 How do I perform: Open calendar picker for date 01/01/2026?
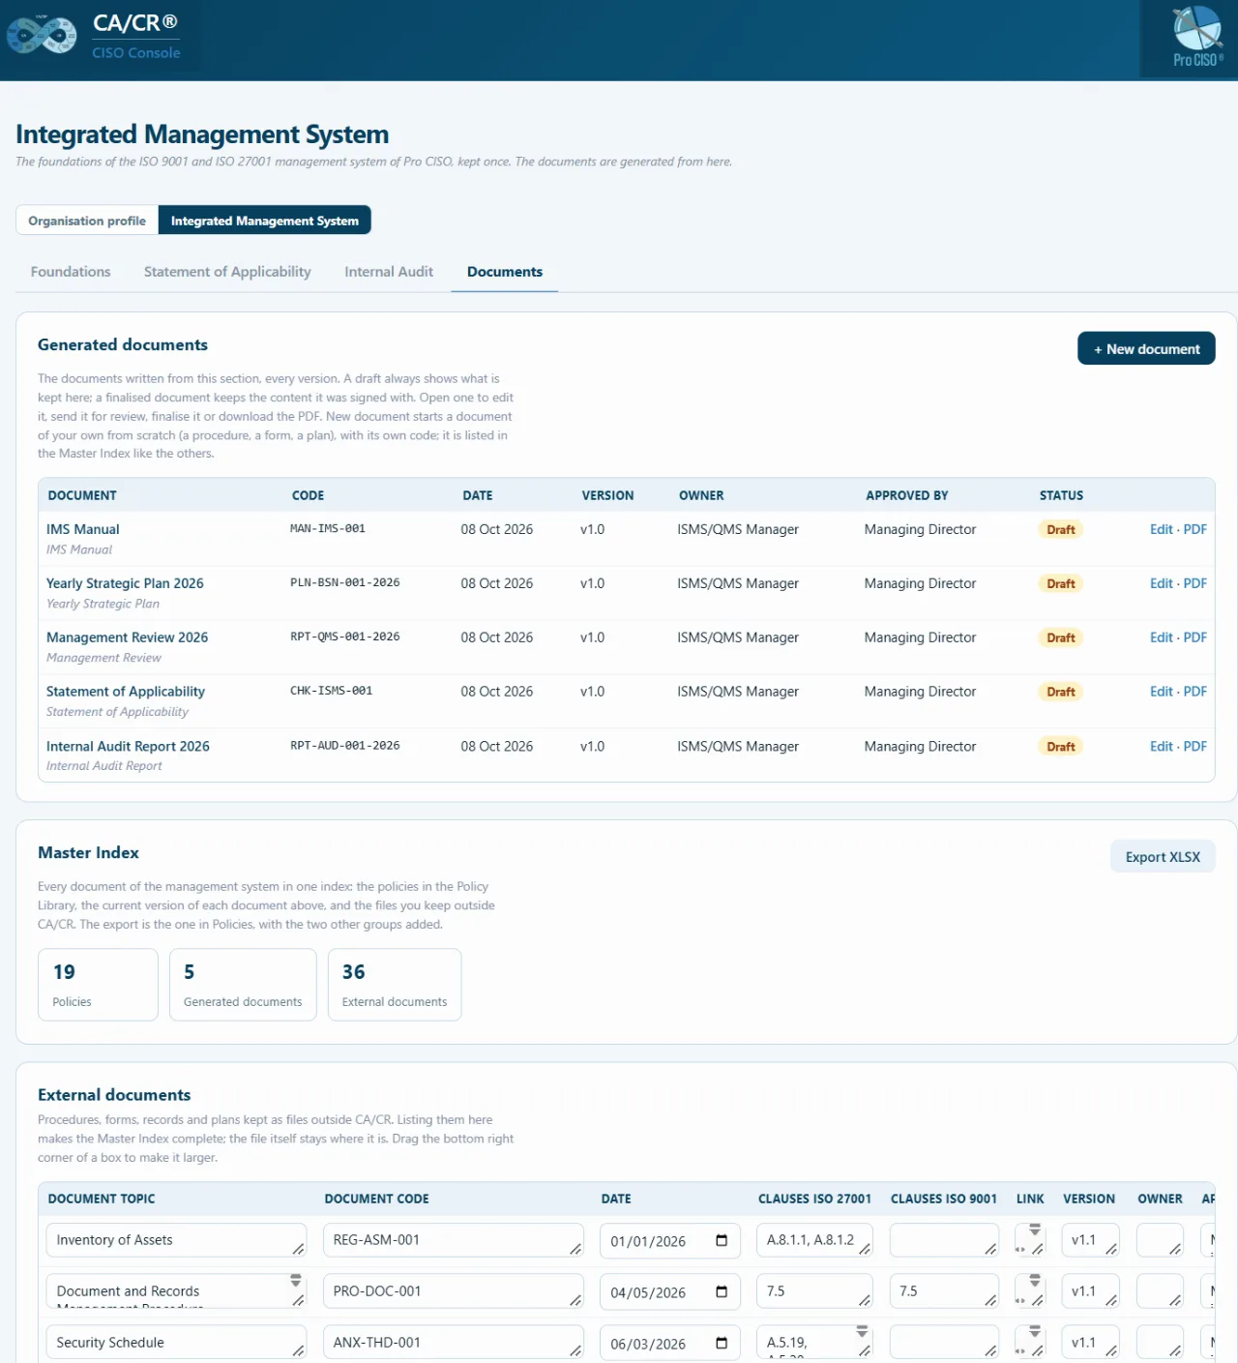point(722,1240)
